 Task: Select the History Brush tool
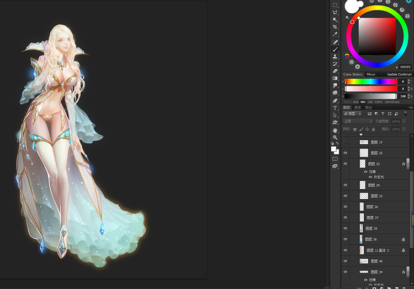click(x=335, y=64)
